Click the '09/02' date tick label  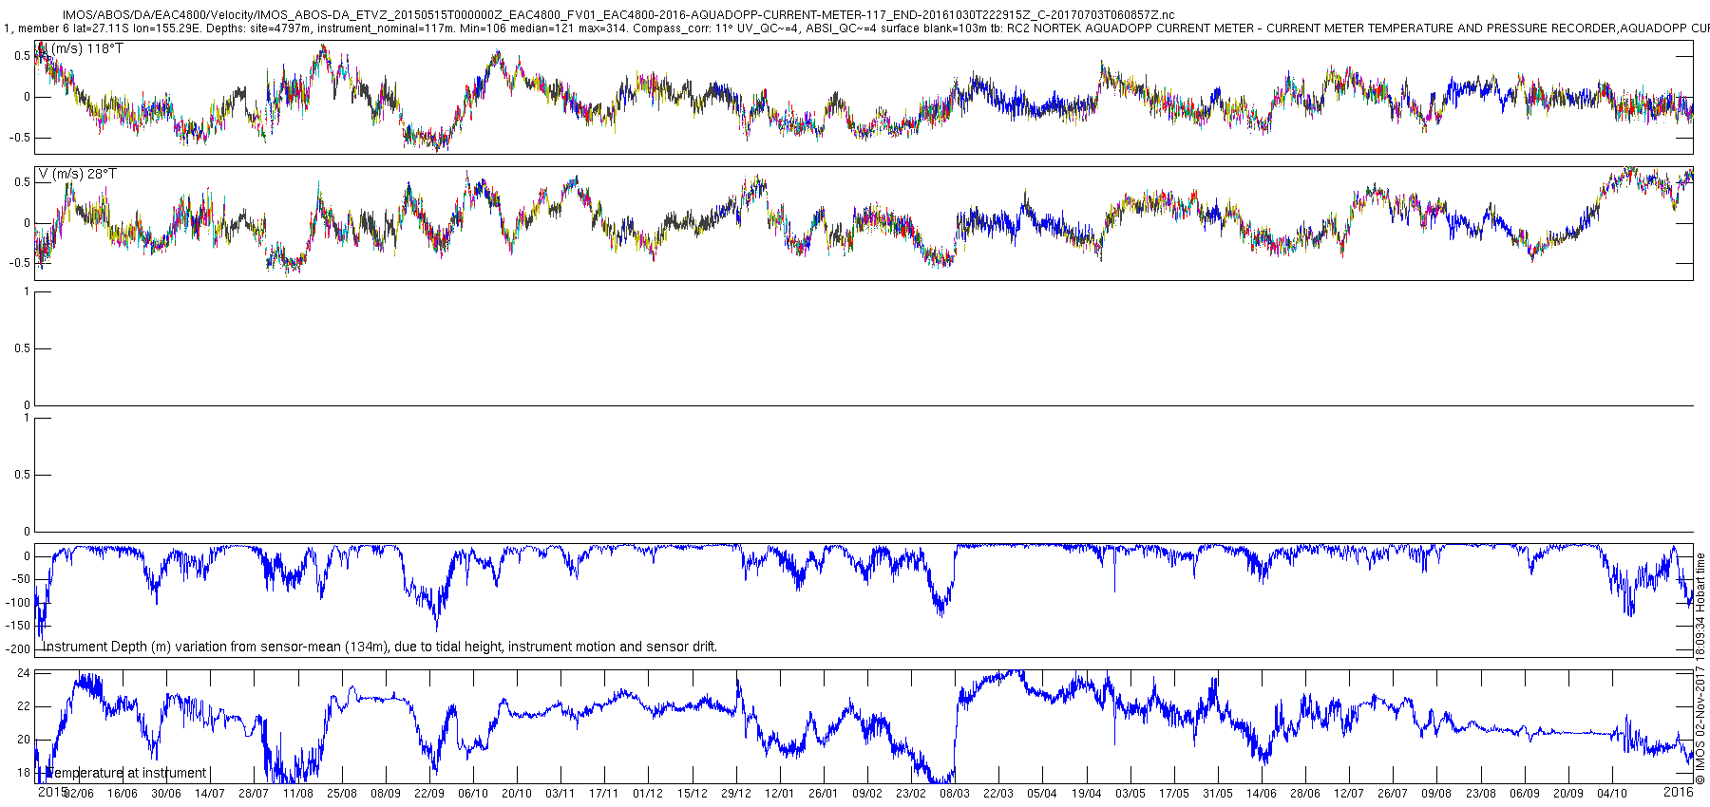coord(867,794)
